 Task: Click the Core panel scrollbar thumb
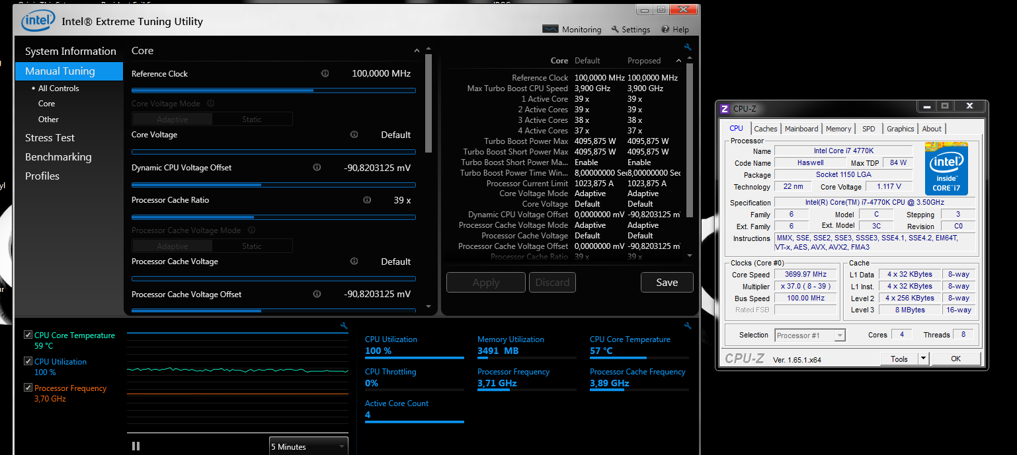click(428, 103)
